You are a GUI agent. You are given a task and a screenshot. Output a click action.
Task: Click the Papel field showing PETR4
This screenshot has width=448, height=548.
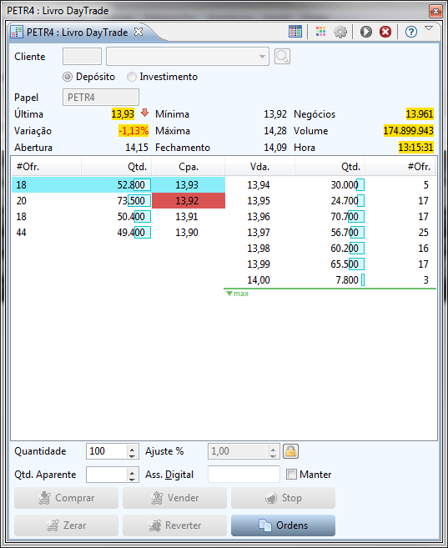click(x=101, y=97)
